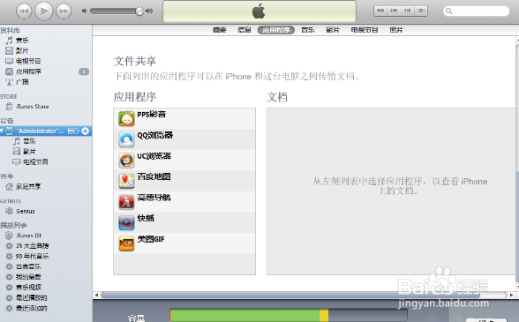This screenshot has width=519, height=322.
Task: Select UC浏览器 app in file sharing
Action: [x=184, y=161]
